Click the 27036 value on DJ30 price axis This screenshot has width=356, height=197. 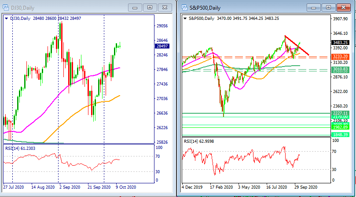coord(162,99)
